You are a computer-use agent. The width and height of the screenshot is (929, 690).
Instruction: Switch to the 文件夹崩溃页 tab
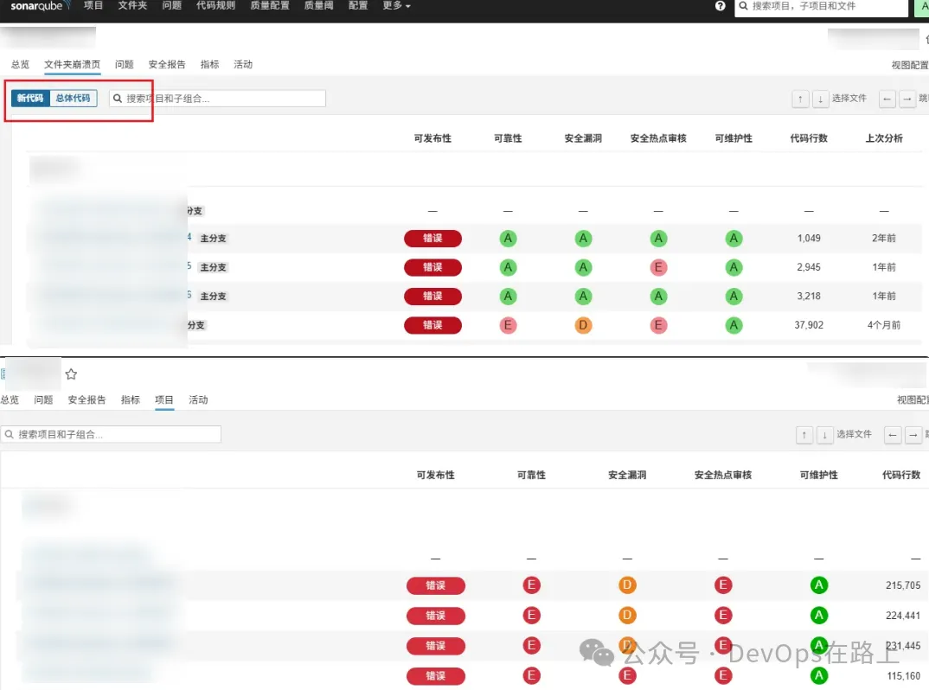click(73, 65)
